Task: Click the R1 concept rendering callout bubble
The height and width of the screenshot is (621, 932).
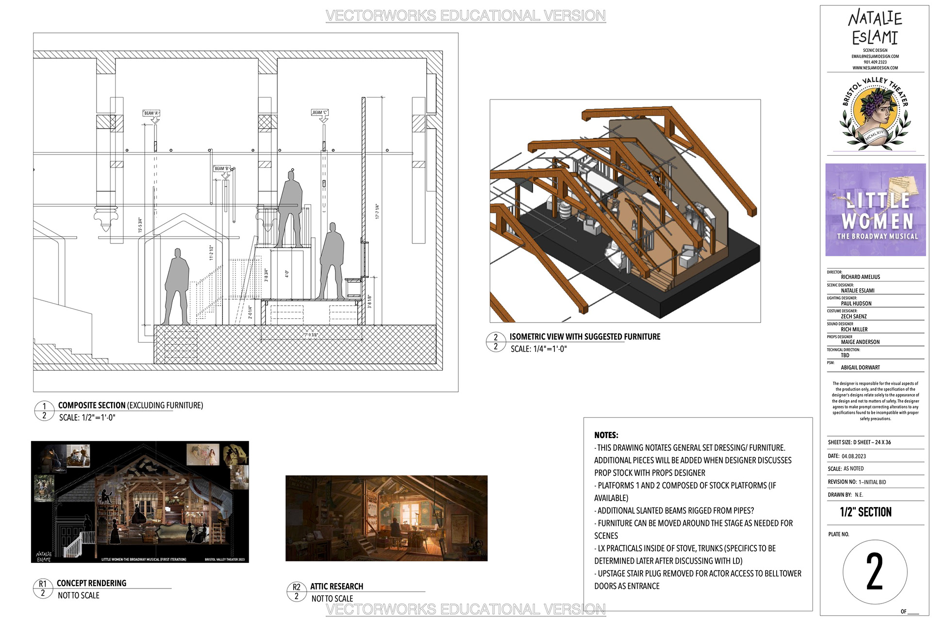Action: point(43,588)
